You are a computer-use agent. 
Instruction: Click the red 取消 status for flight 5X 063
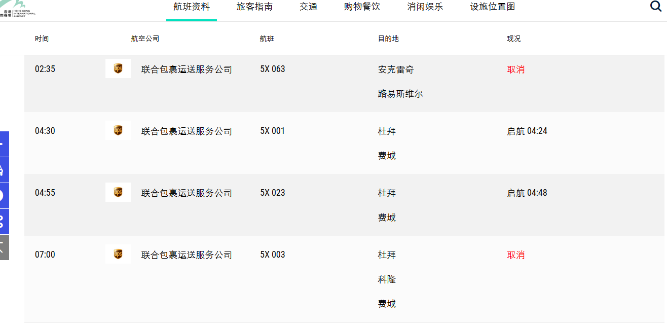(x=515, y=69)
